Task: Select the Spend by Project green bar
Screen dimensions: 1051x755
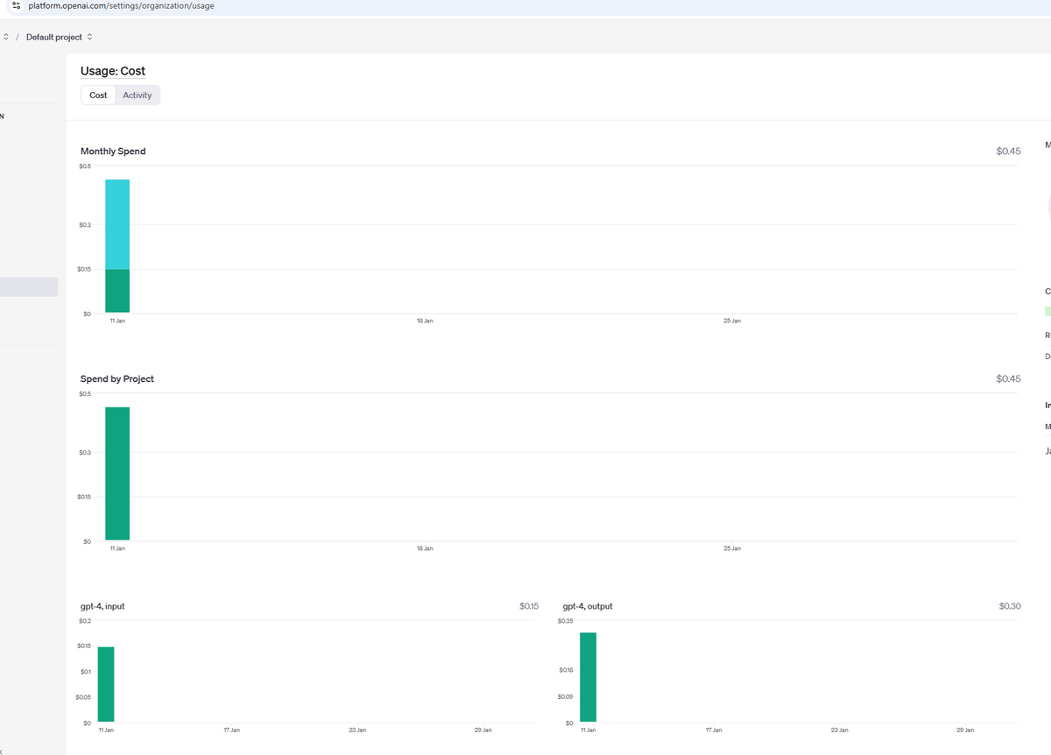Action: (x=117, y=474)
